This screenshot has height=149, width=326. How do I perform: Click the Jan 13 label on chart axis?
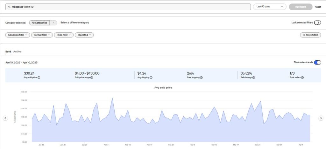coord(41,145)
